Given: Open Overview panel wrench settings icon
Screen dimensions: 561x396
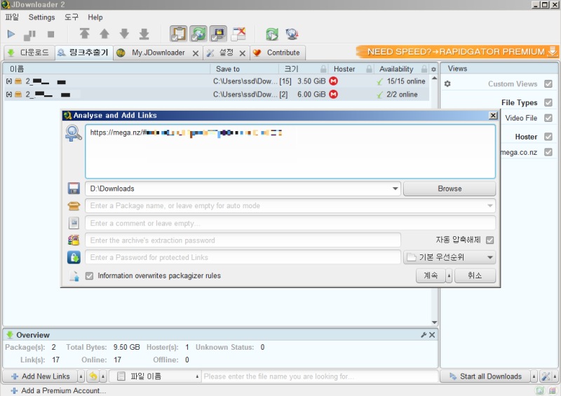Looking at the screenshot, I should coord(424,335).
